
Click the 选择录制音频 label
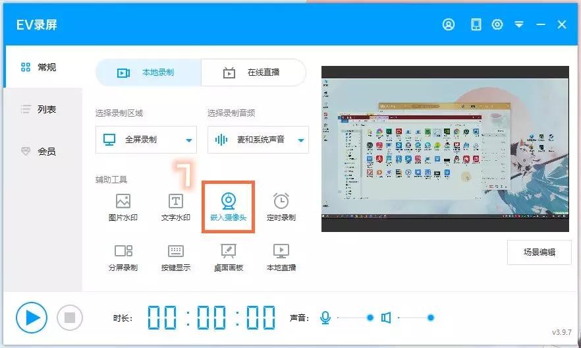(231, 113)
